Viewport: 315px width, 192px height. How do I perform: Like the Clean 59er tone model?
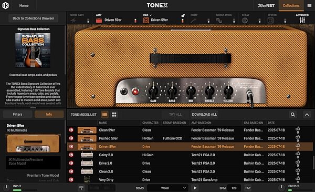pyautogui.click(x=298, y=129)
